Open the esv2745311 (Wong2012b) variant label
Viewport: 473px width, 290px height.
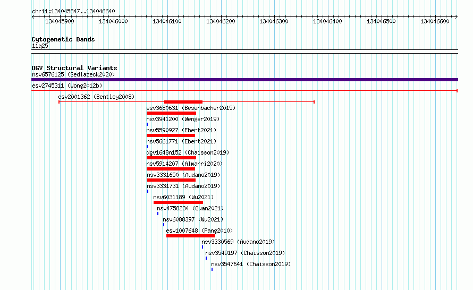(x=67, y=86)
